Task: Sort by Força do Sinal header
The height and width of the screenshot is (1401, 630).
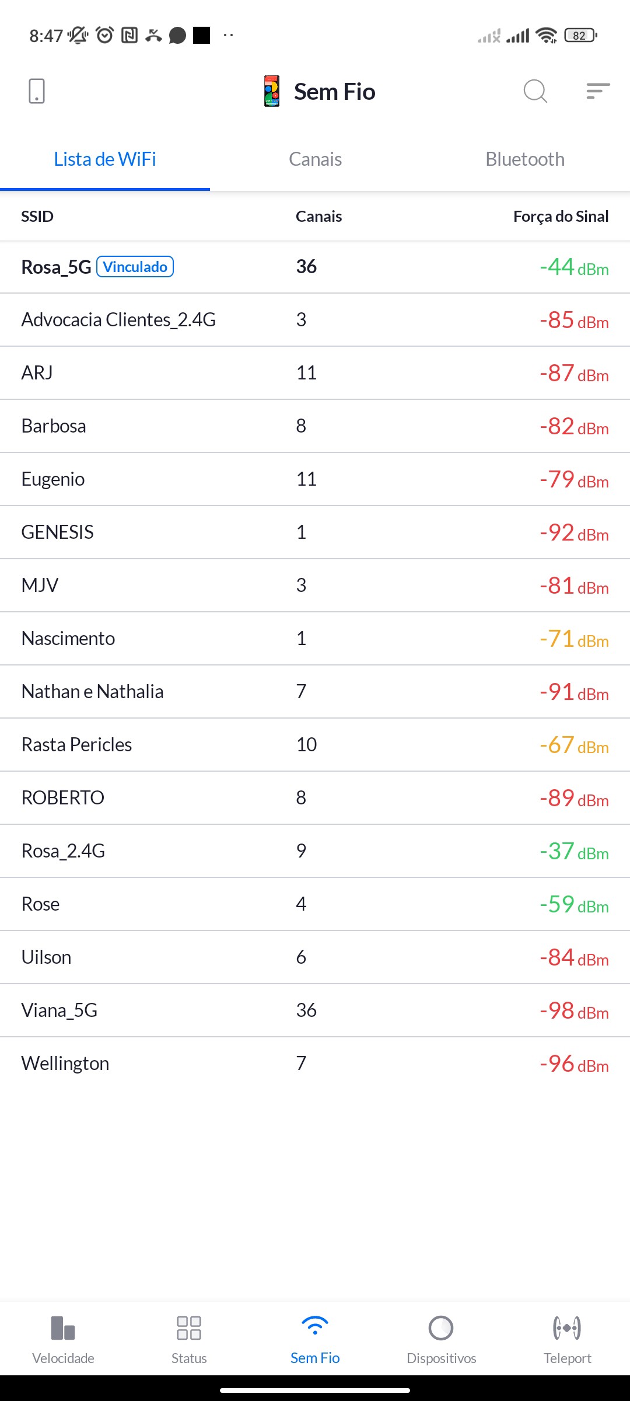Action: (x=561, y=217)
